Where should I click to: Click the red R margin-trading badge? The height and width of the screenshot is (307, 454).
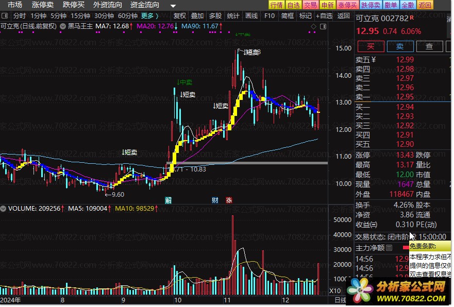click(412, 18)
